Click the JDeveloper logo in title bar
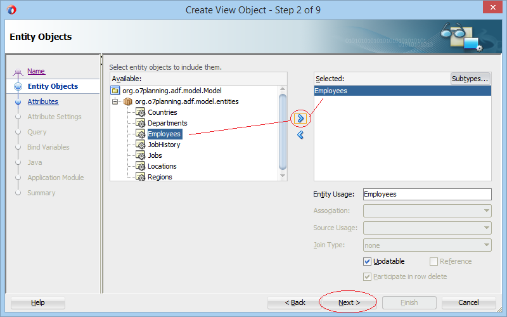507x317 pixels. (x=11, y=10)
